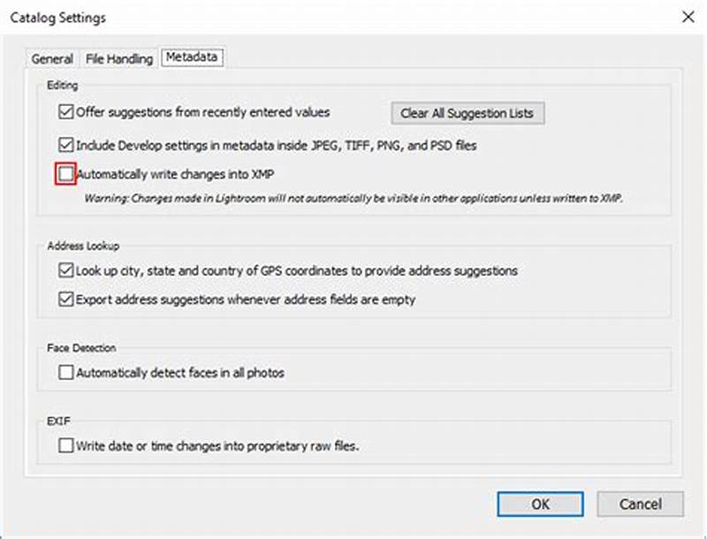Uncheck Include Develop settings in metadata
Viewport: 707px width, 539px height.
point(65,142)
